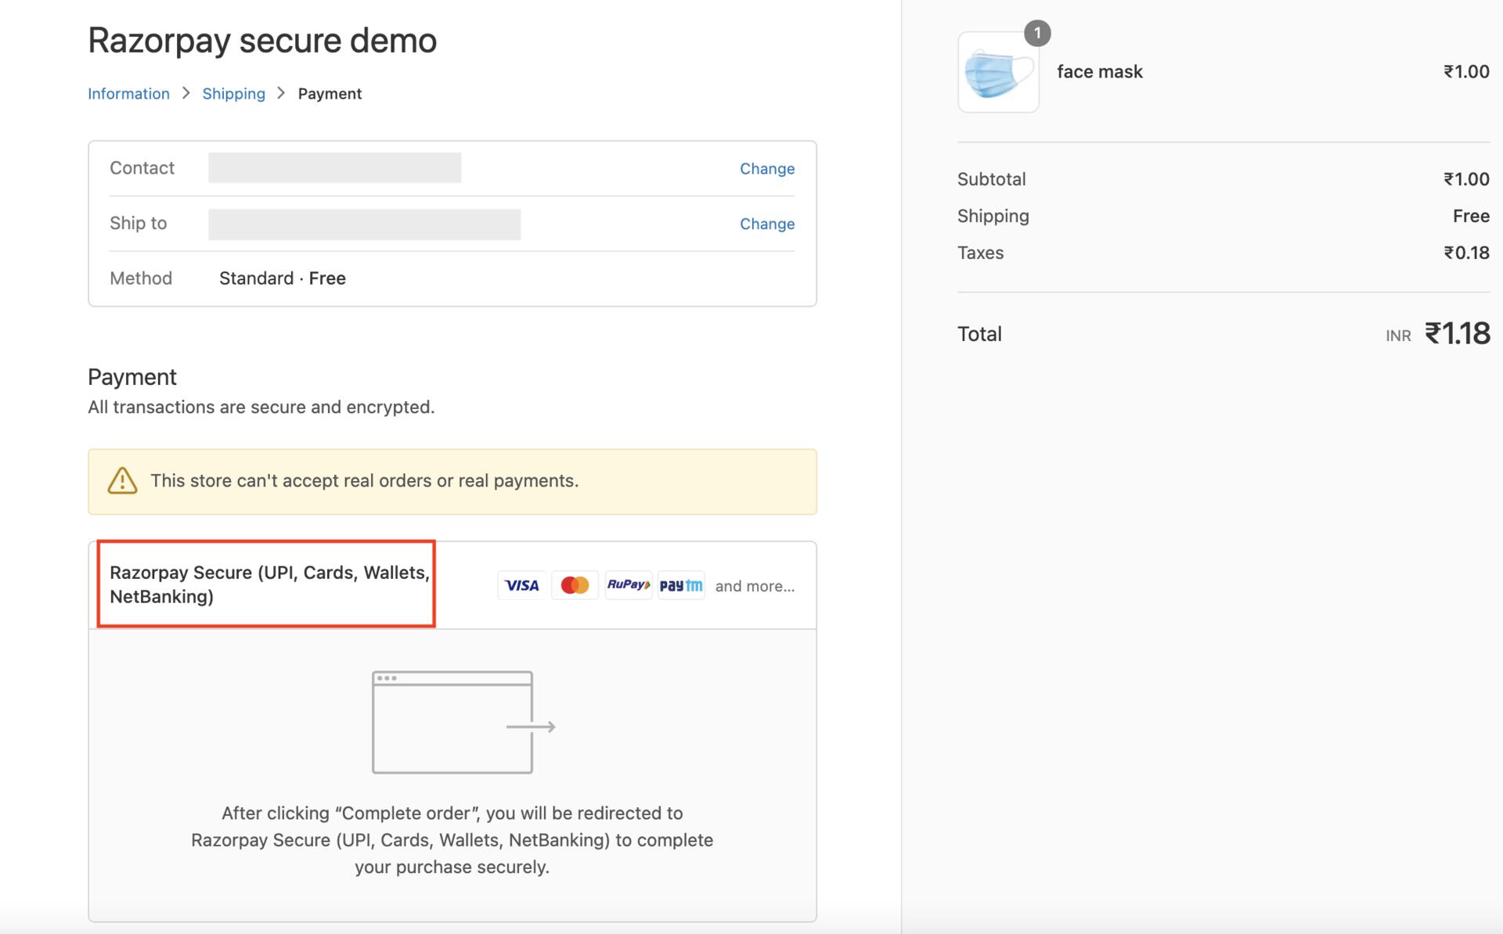Change the Ship to address
Viewport: 1503px width, 934px height.
[767, 224]
